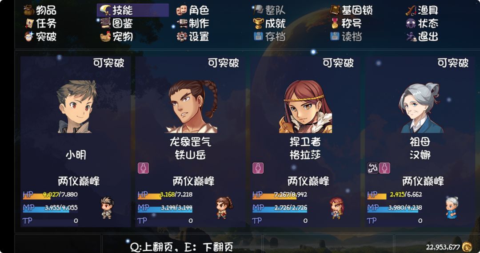Select 小明's character portrait
480x253 pixels.
pos(76,107)
